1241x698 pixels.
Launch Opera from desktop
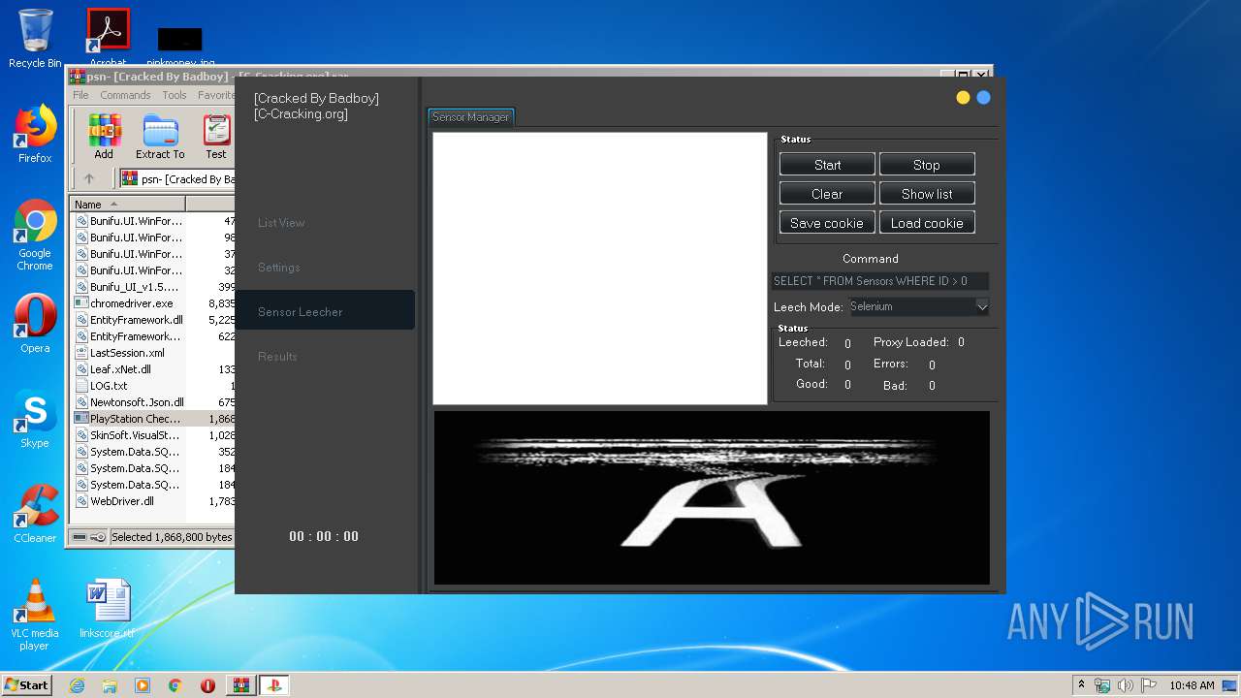(35, 323)
